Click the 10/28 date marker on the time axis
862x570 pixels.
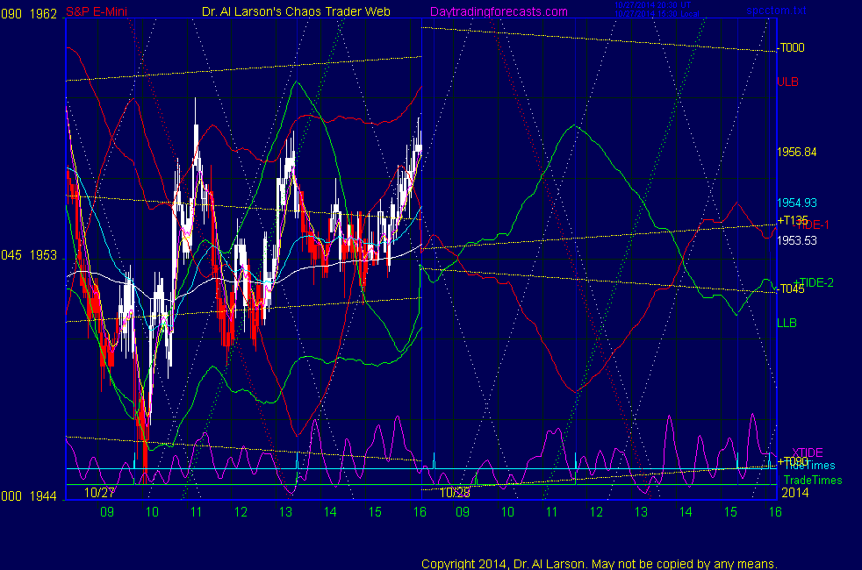[455, 493]
